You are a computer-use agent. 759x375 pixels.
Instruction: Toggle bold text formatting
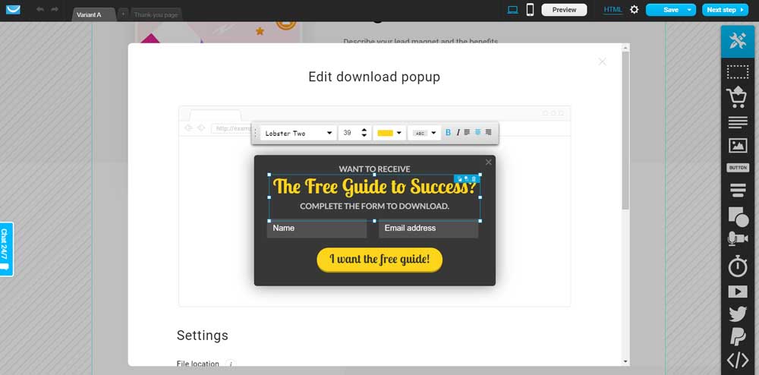449,133
